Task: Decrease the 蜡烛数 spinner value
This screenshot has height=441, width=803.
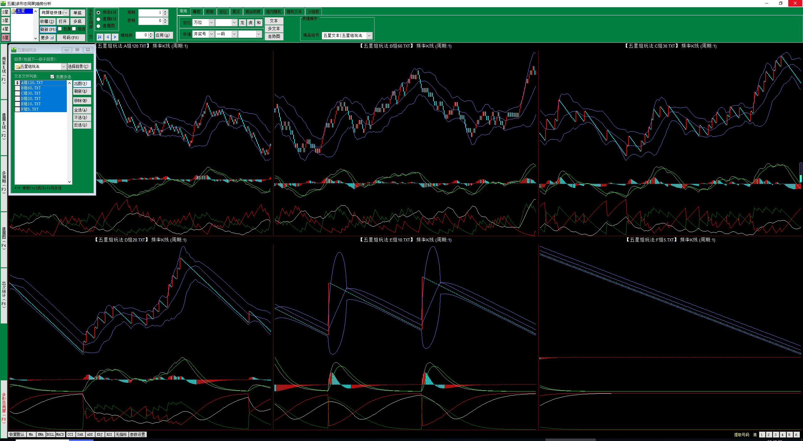Action: 151,37
